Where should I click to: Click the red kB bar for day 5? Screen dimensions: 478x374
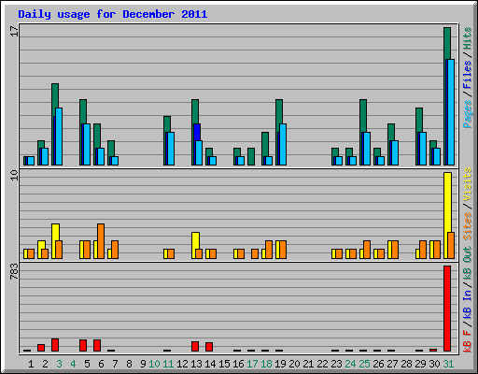[x=83, y=345]
